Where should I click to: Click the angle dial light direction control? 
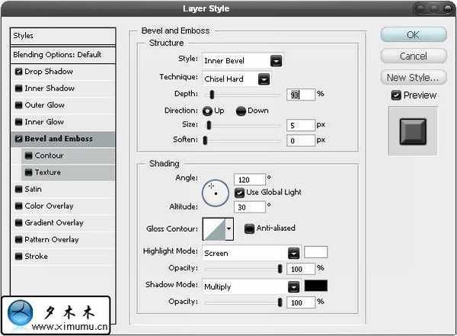click(216, 193)
